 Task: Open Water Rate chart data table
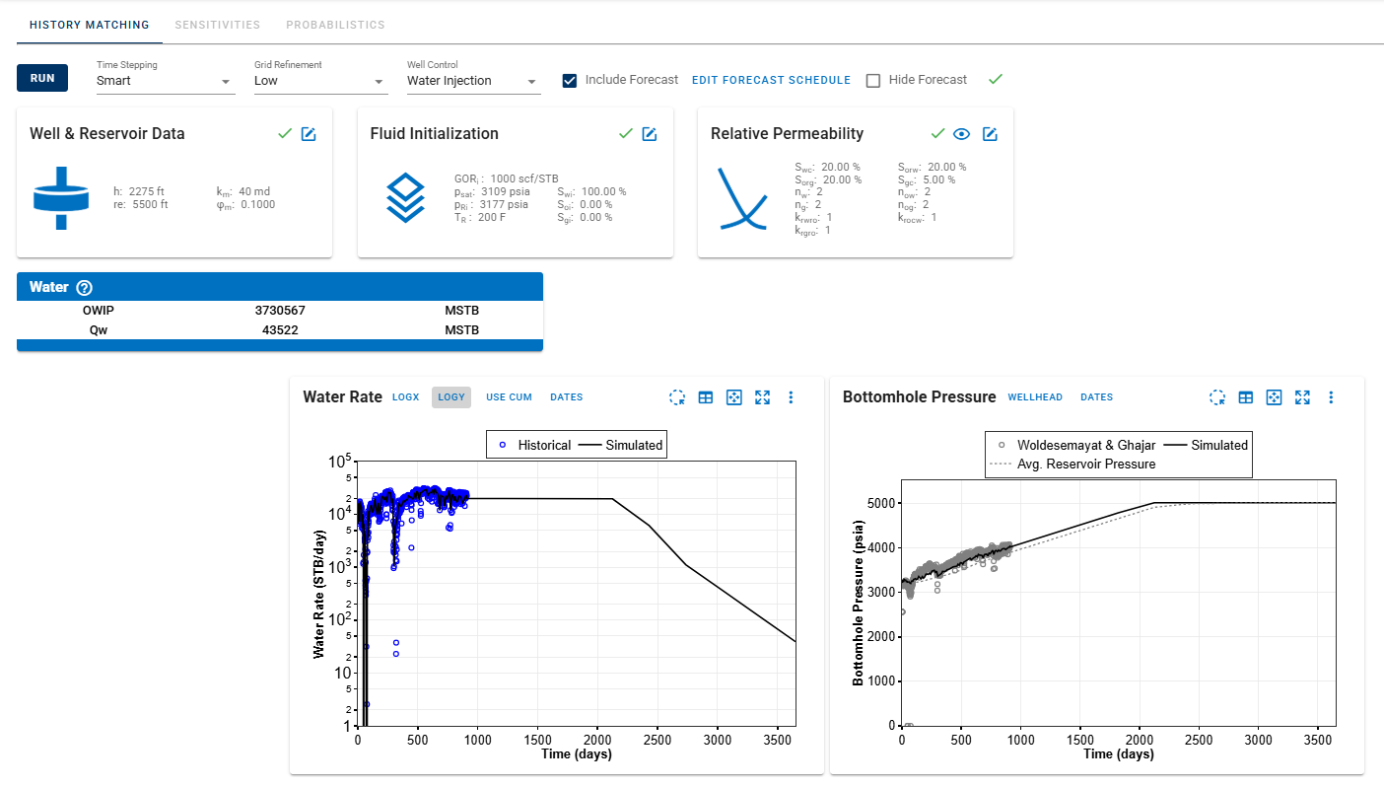pyautogui.click(x=706, y=397)
